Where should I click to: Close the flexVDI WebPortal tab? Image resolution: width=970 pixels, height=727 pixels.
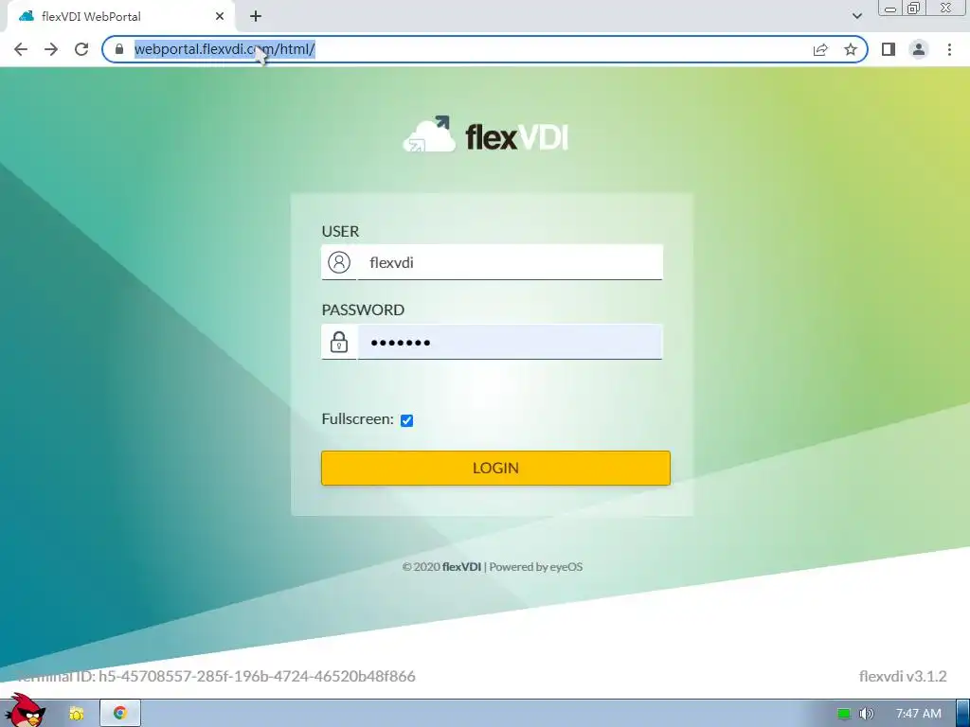click(x=220, y=17)
